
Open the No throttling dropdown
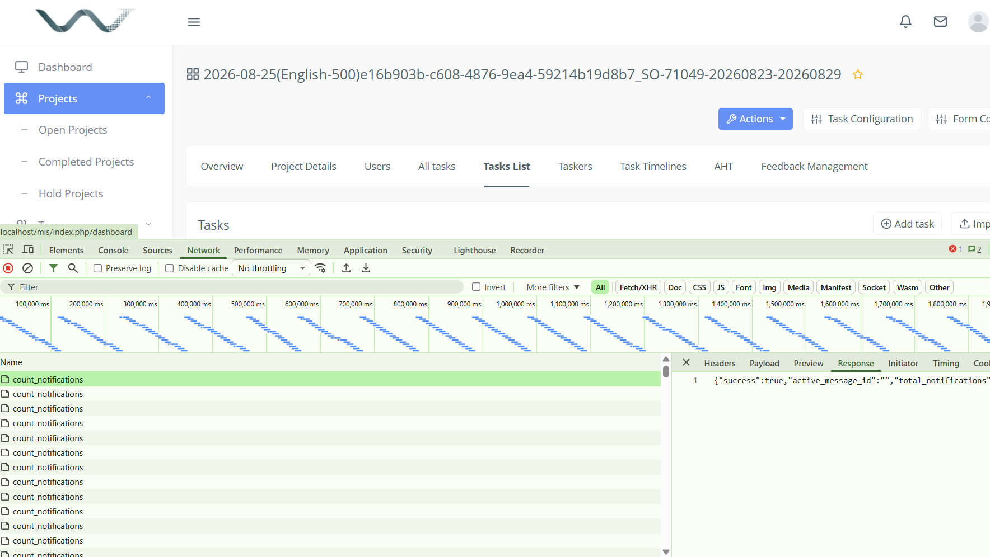click(x=271, y=268)
